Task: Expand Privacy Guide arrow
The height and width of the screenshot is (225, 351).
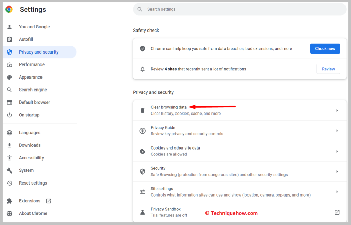Action: tap(337, 131)
